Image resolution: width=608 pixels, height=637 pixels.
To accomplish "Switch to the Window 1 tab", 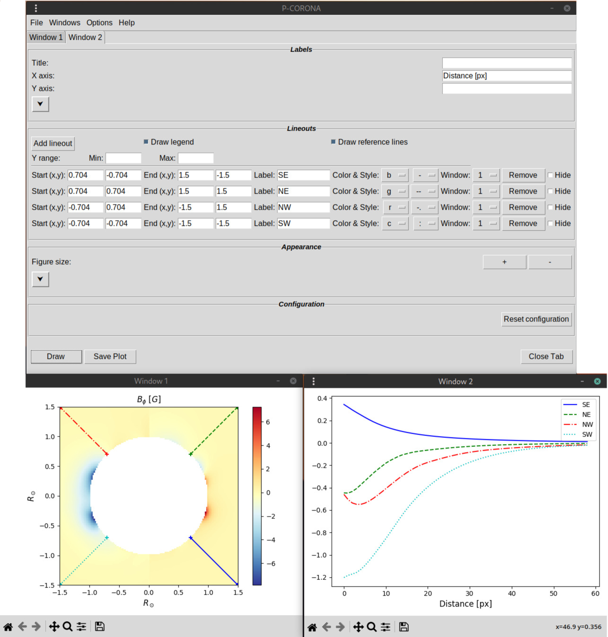I will pyautogui.click(x=46, y=37).
